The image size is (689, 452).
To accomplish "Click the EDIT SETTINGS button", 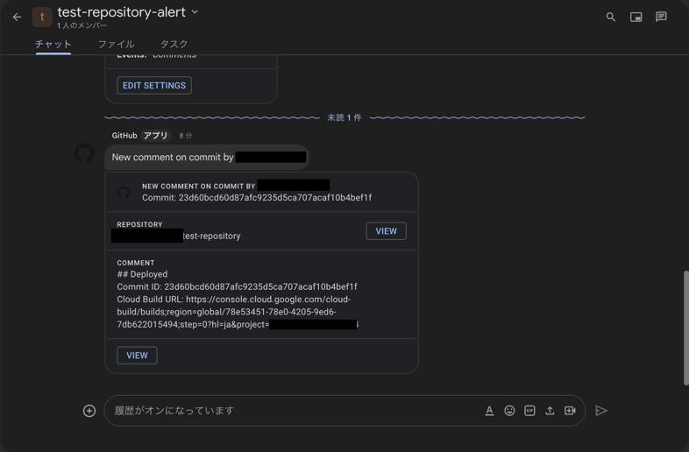I will tap(154, 85).
